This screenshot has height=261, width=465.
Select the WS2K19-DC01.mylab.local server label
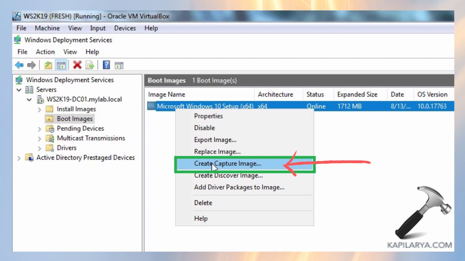[84, 99]
